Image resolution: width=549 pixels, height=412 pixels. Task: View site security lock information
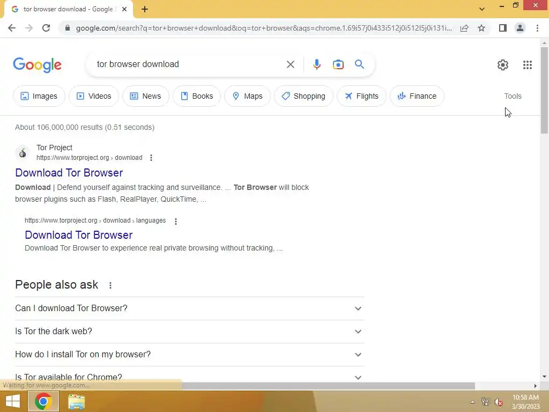[68, 28]
